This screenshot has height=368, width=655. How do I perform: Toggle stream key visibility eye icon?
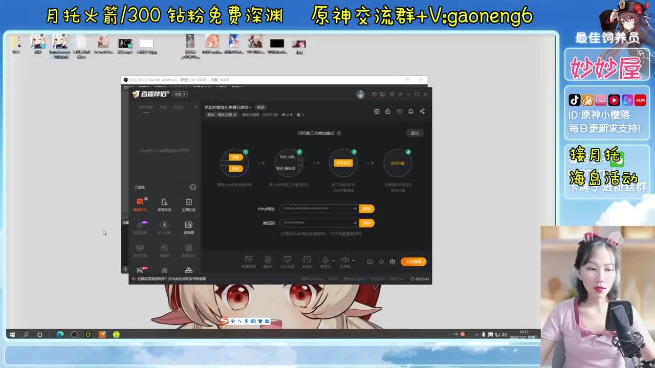(x=355, y=223)
